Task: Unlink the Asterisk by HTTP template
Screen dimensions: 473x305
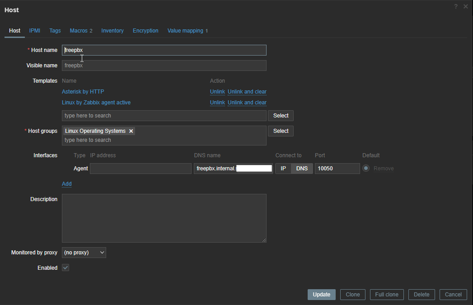Action: [217, 92]
